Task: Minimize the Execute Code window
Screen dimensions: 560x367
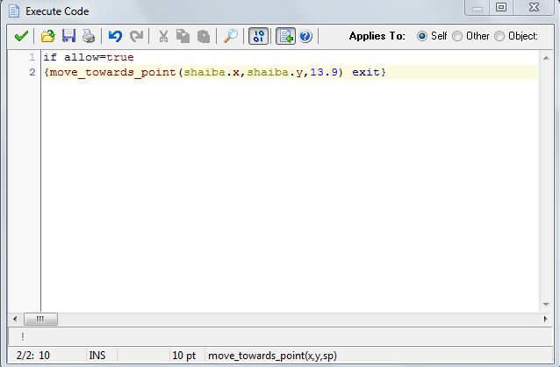Action: [477, 8]
